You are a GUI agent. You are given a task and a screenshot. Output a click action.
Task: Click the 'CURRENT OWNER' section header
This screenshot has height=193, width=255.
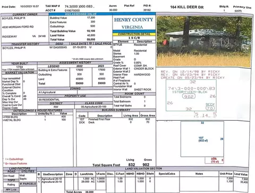point(25,14)
